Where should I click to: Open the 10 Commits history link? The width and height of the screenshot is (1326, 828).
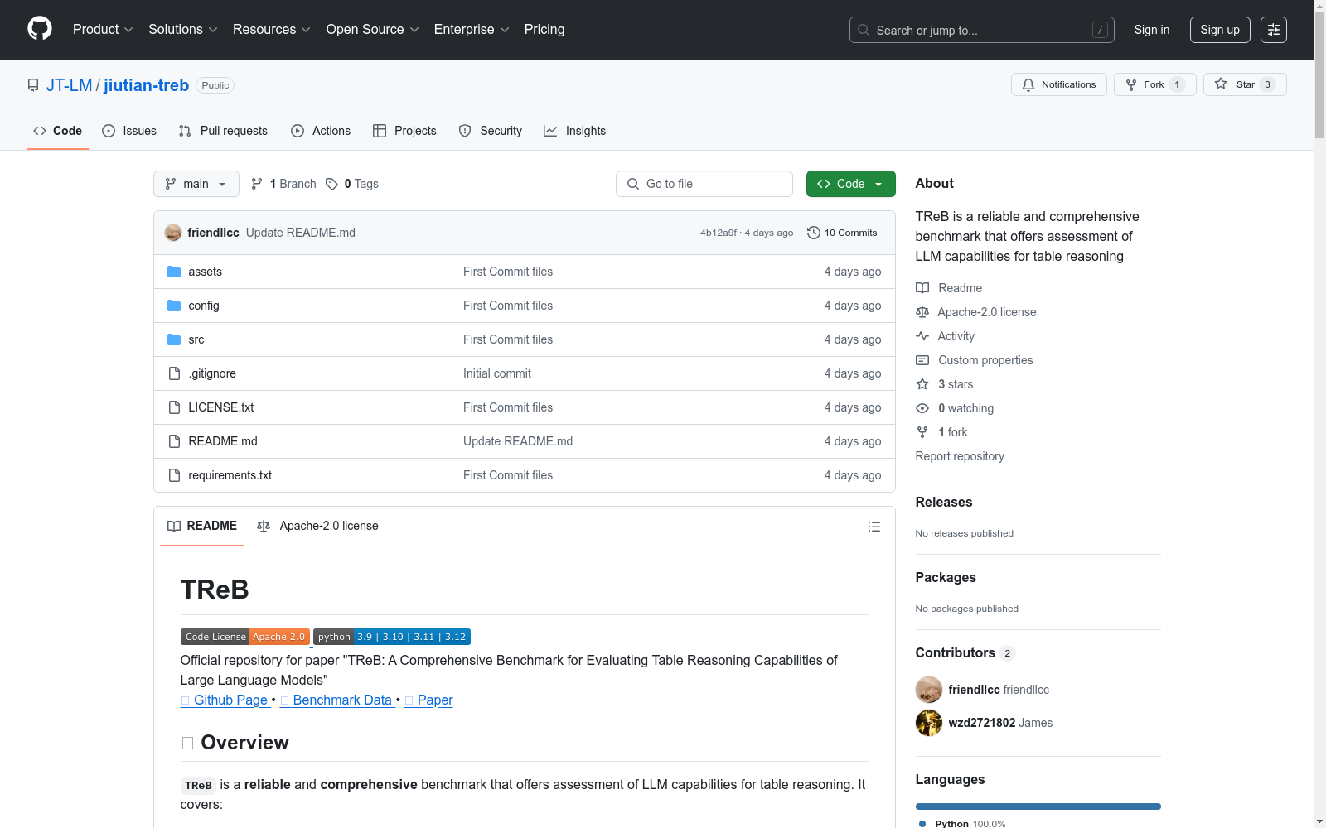(x=842, y=233)
